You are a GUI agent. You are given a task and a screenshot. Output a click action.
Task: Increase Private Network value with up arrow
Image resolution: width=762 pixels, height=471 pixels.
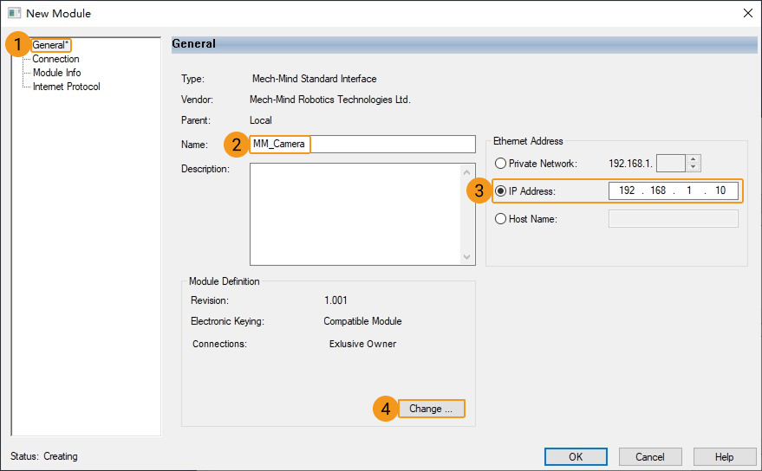coord(693,159)
